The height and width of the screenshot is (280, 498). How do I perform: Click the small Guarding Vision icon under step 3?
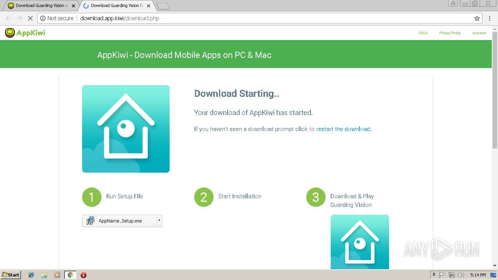[359, 241]
